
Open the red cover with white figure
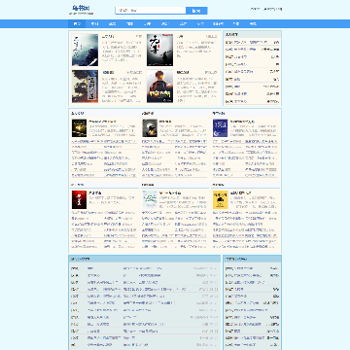(79, 199)
